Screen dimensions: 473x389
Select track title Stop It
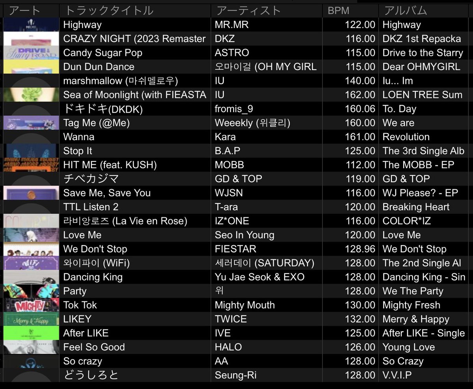78,151
